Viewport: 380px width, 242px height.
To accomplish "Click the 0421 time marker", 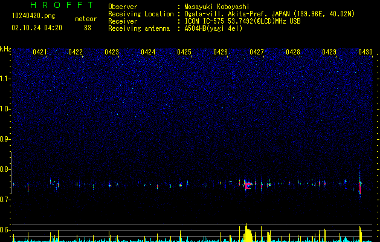I will click(x=40, y=52).
